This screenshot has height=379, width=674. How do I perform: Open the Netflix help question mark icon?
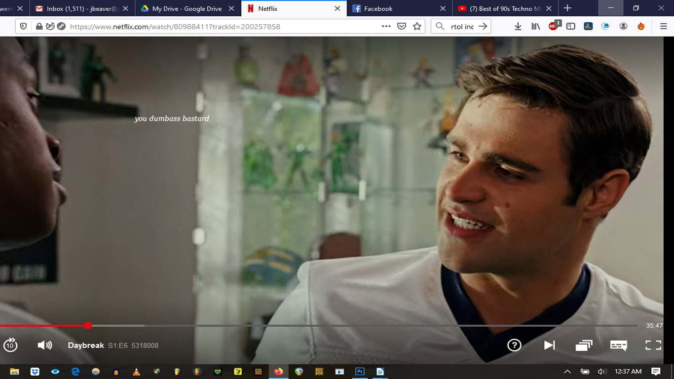click(514, 345)
